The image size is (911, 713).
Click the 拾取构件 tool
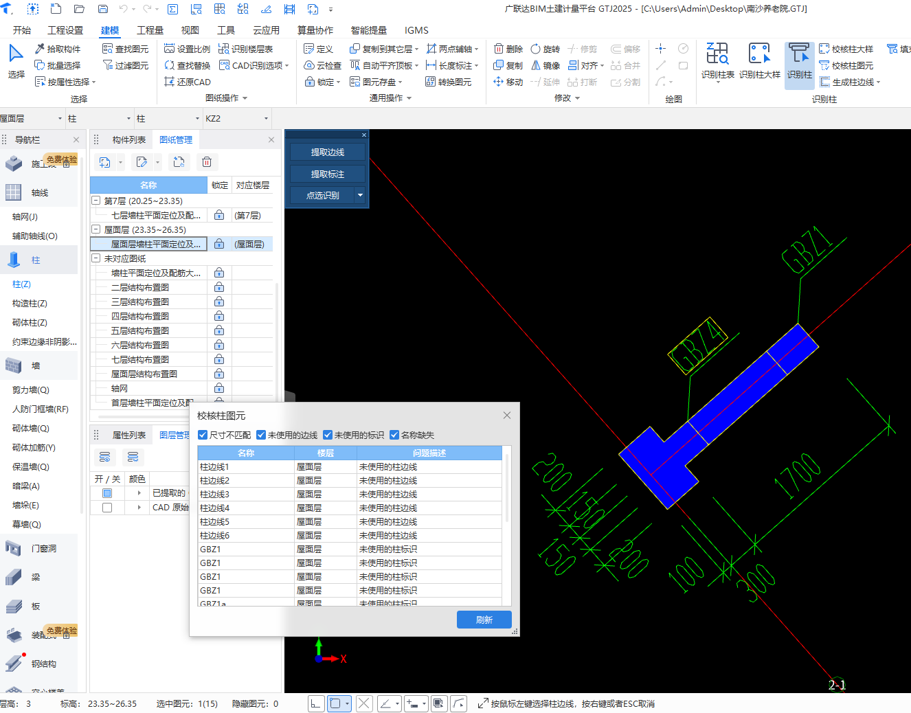click(58, 49)
